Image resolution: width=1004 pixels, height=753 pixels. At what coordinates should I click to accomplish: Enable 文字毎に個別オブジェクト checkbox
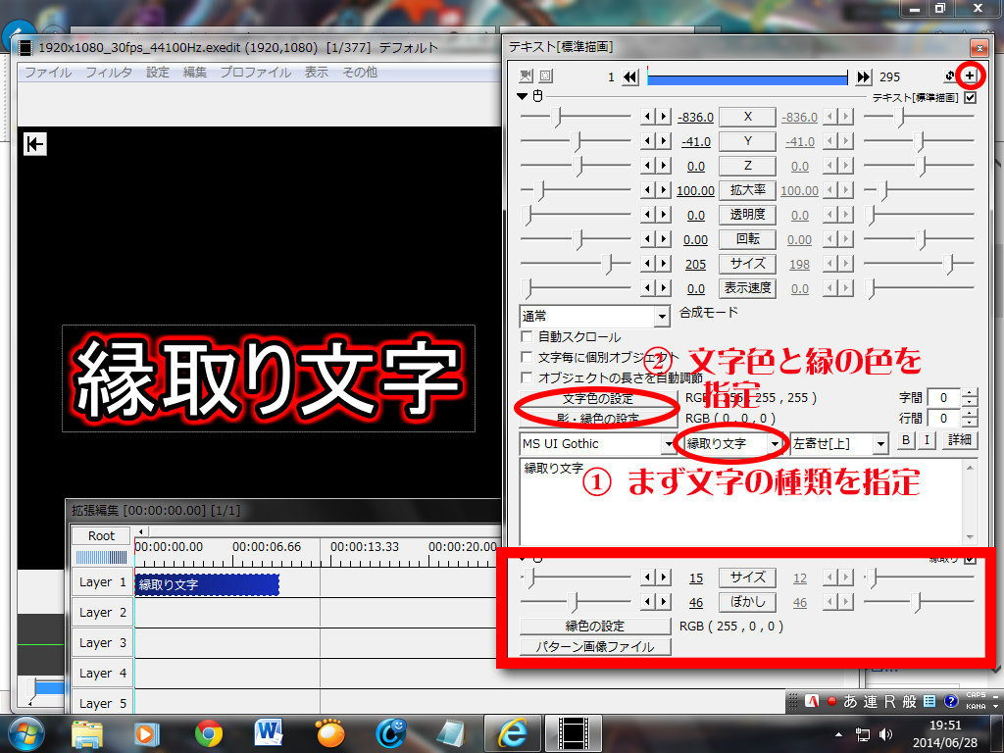coord(527,358)
